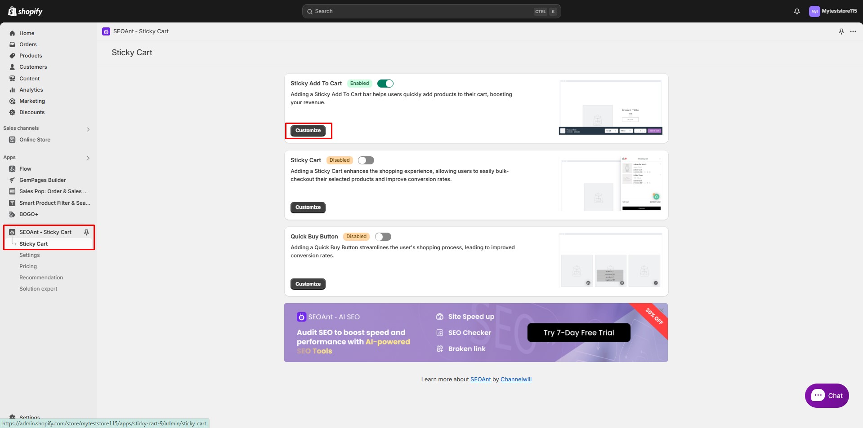The width and height of the screenshot is (863, 428).
Task: Close the SEOAnt AI SEO banner
Action: pos(662,310)
